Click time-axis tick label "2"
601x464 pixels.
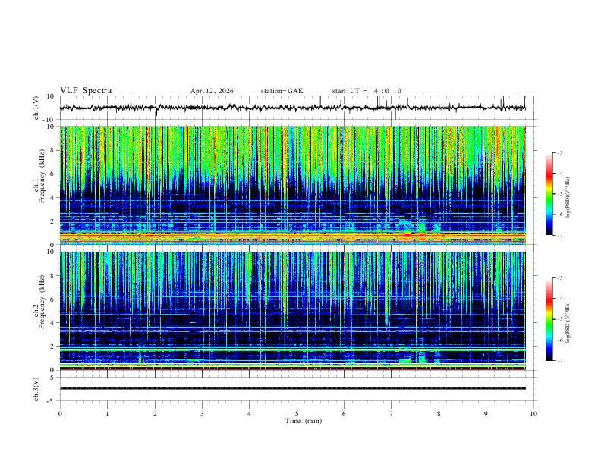155,414
